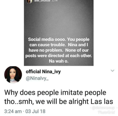Open Nina_ivy's round profile picture

pos(13,75)
